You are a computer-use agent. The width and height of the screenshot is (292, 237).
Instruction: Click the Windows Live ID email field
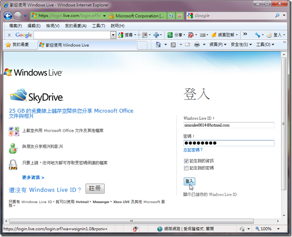229,125
